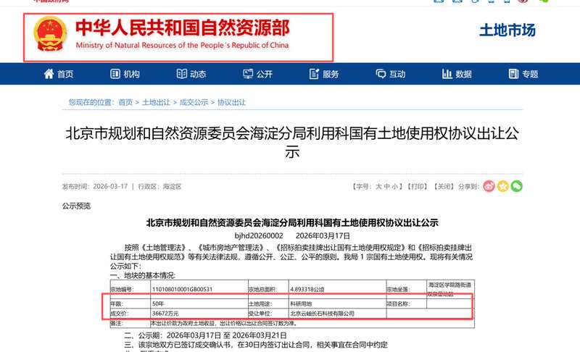Click parcel number 110108010001GB00531
580x352 pixels.
tap(183, 289)
